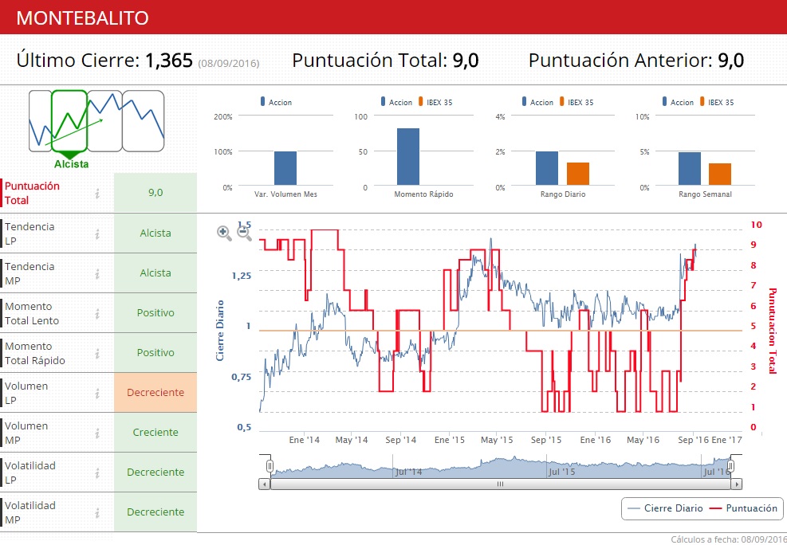Toggle Puntuación line in chart legend
Screen dimensions: 787x545
coord(744,508)
